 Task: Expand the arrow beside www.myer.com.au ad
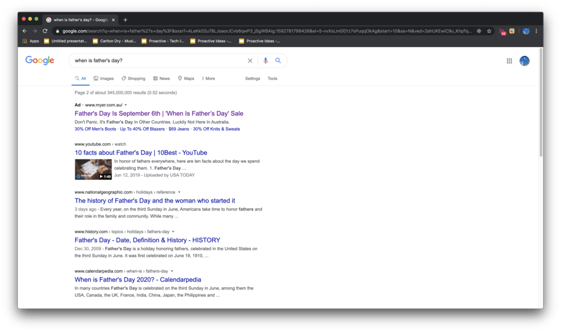(x=126, y=105)
